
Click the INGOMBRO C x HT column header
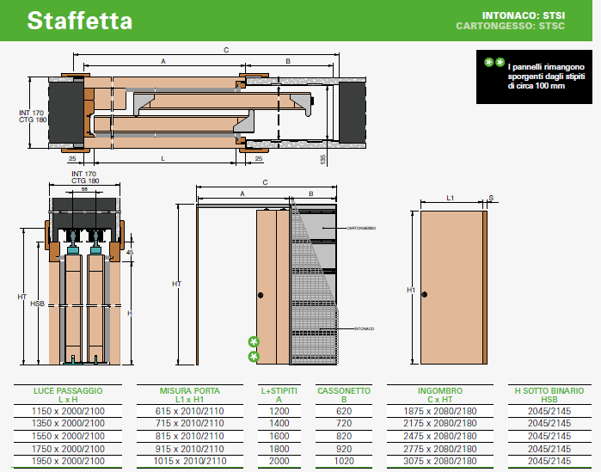[441, 395]
